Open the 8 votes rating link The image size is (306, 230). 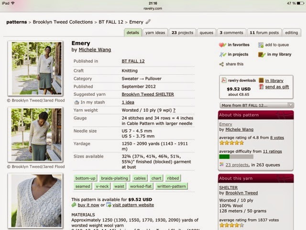(277, 138)
